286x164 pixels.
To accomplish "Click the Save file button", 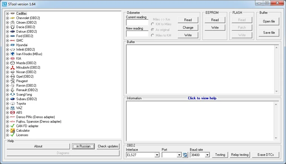I will pos(269,33).
